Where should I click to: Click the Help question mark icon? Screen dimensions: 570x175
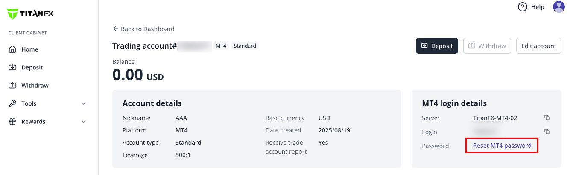(523, 7)
